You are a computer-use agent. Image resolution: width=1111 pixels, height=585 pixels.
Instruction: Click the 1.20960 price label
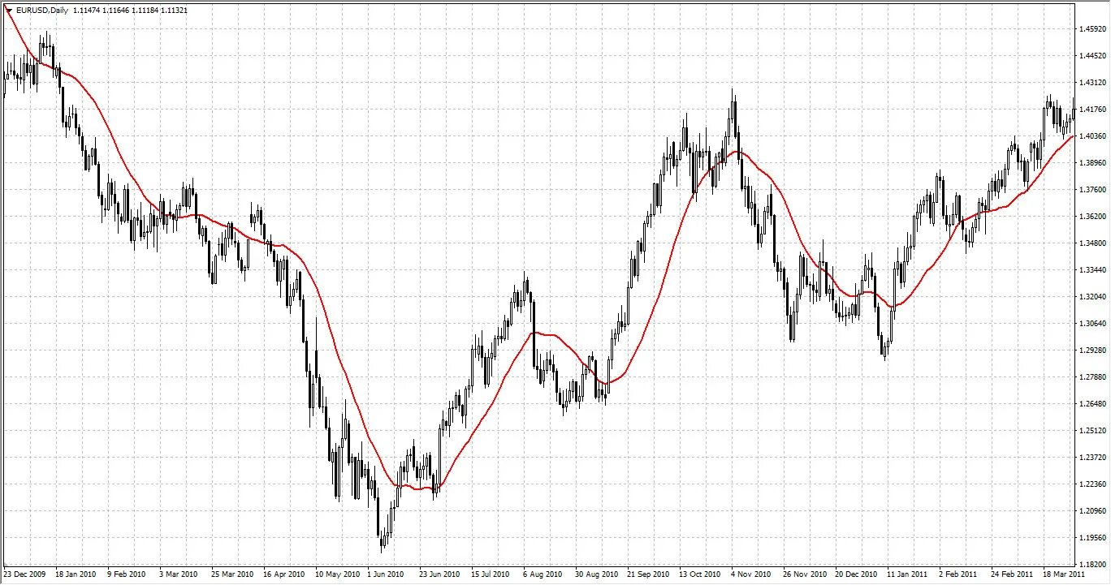[x=1092, y=511]
